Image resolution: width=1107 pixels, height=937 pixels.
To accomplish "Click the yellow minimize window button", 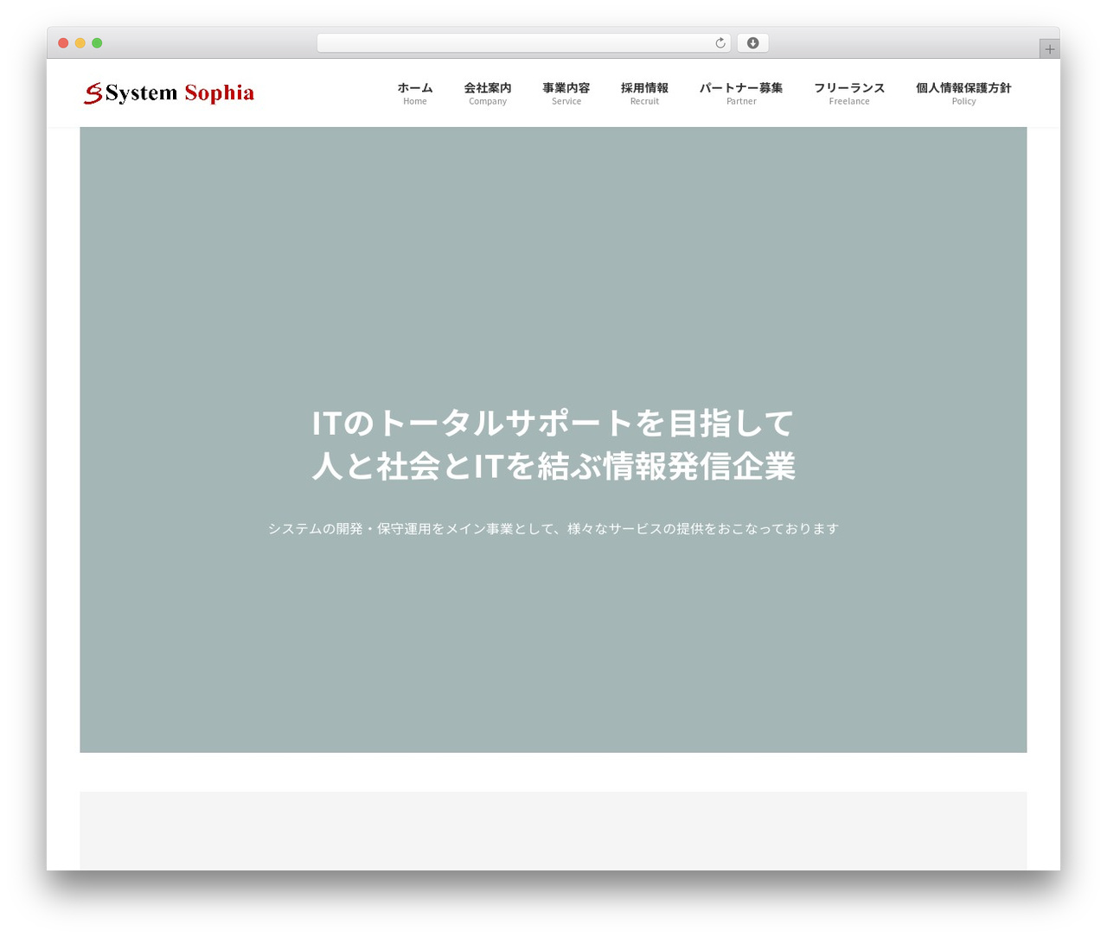I will pyautogui.click(x=80, y=43).
